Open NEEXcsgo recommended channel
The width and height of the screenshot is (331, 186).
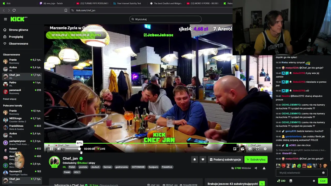tap(22, 120)
